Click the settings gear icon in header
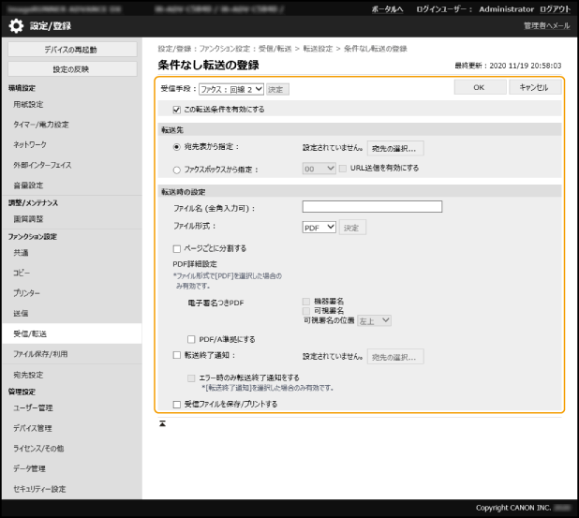Viewport: 579px width, 518px height. point(16,25)
